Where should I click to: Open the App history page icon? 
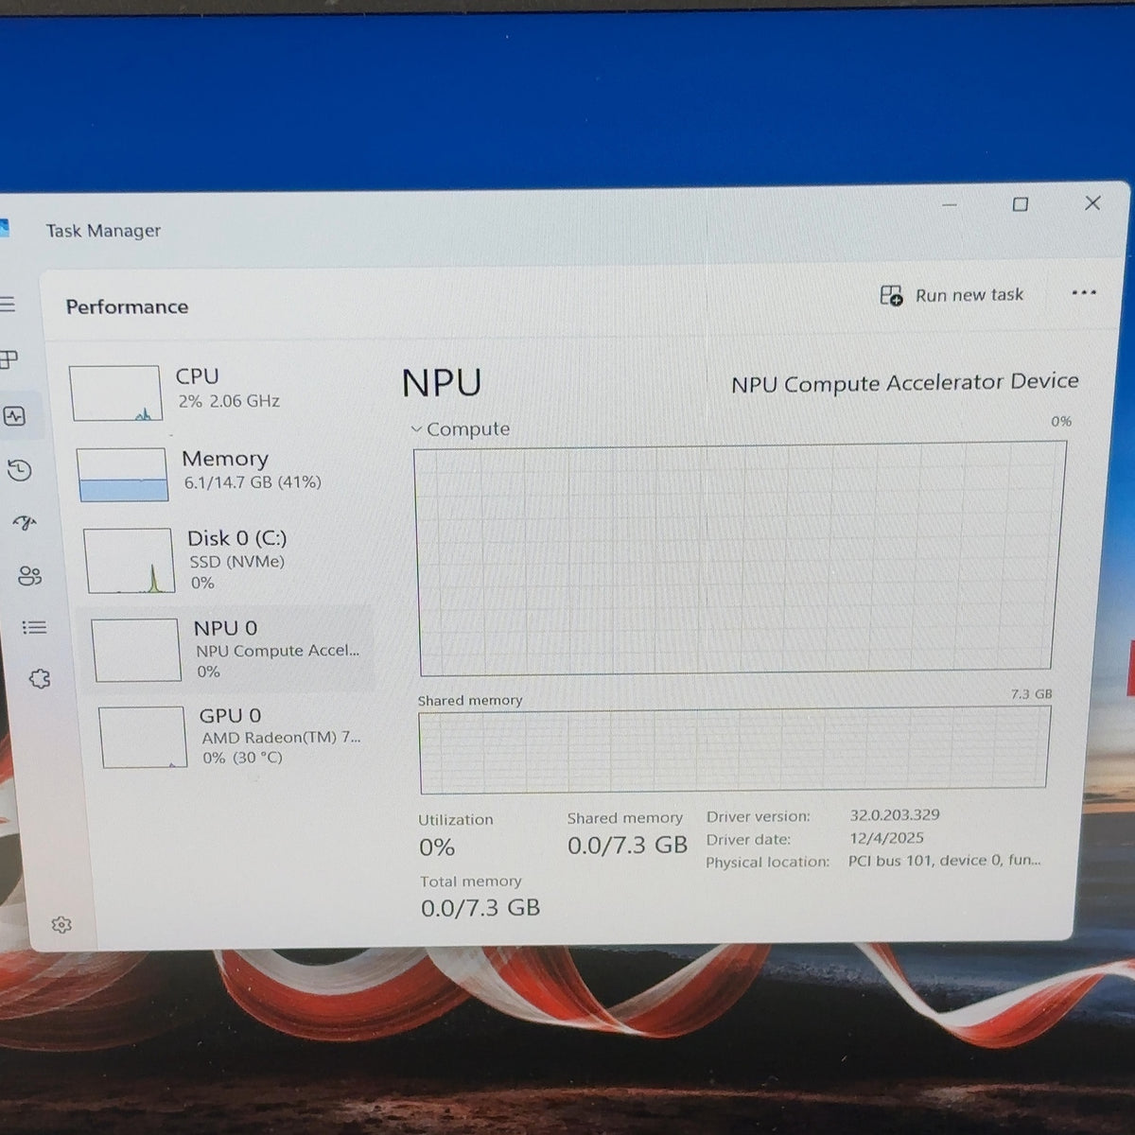point(20,470)
